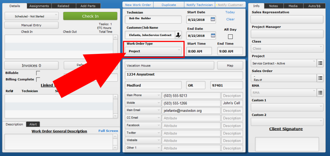
Task: Click the Sales Representative field
Action: pos(287,19)
